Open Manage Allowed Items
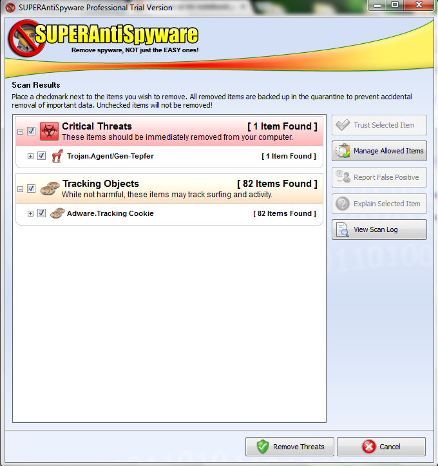 coord(379,151)
